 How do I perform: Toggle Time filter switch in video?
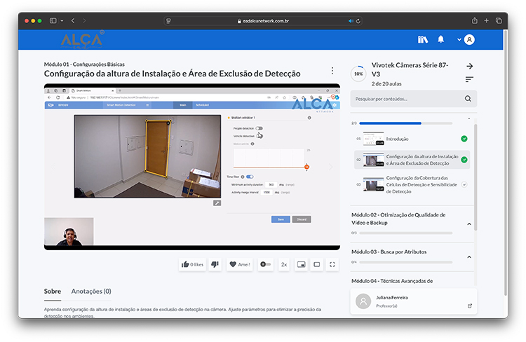click(x=250, y=177)
